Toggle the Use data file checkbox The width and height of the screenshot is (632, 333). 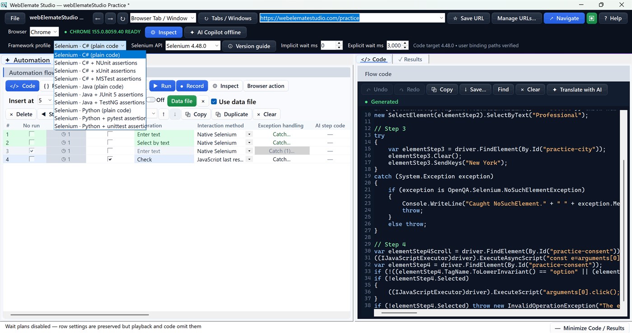tap(214, 101)
